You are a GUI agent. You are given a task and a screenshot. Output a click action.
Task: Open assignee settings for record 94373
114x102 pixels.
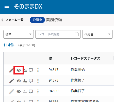coord(25,81)
